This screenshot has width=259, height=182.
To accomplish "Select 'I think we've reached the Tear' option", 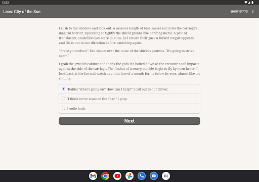I will (129, 99).
